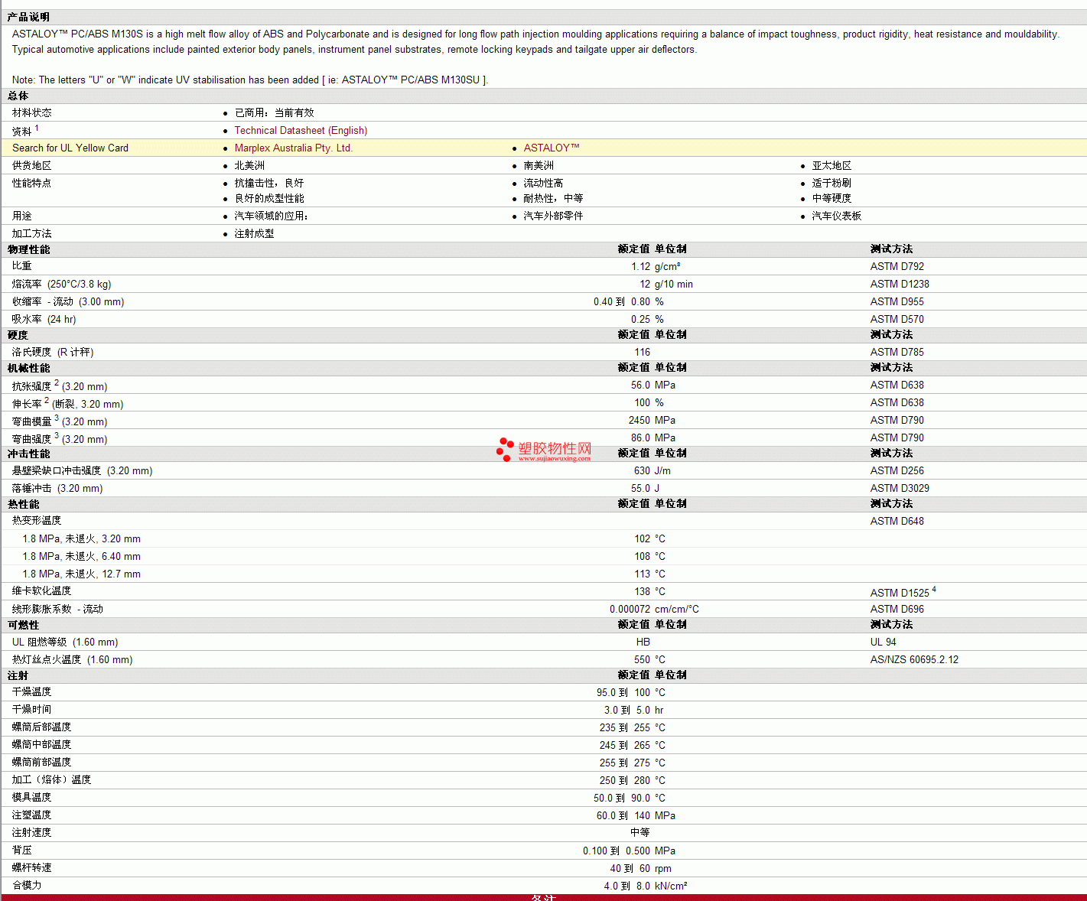Screen dimensions: 1087x901
Task: Select the 螺筒后部温度 row label
Action: (x=42, y=727)
